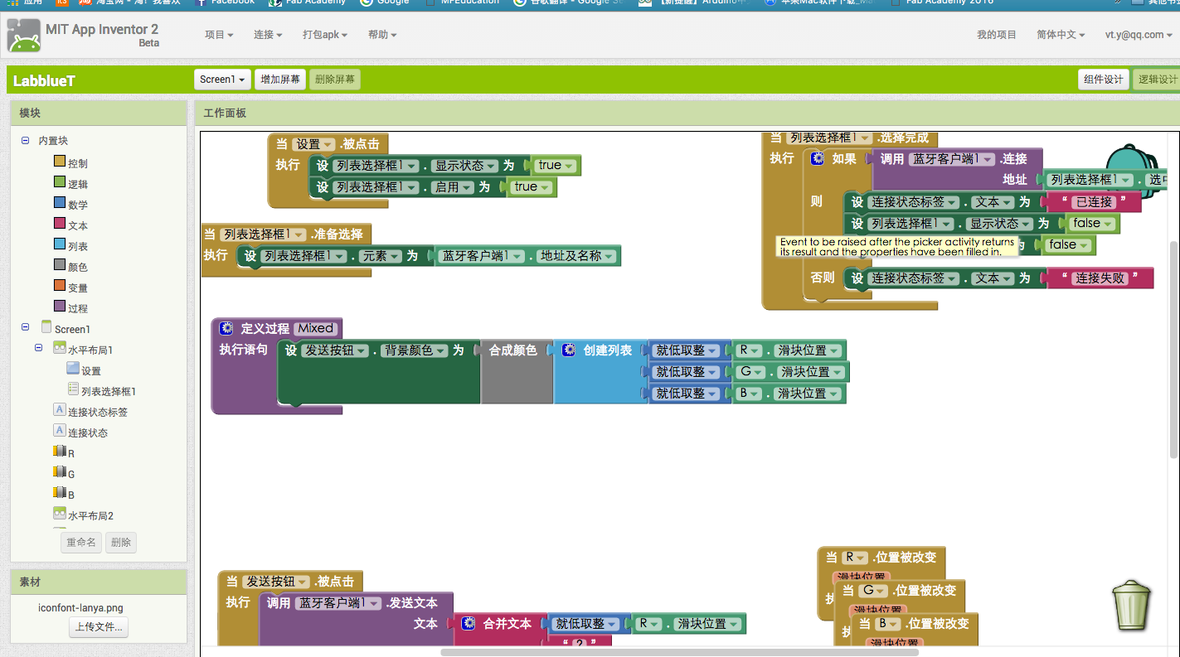Click the 删除屏幕 button
Viewport: 1180px width, 657px height.
click(x=335, y=80)
